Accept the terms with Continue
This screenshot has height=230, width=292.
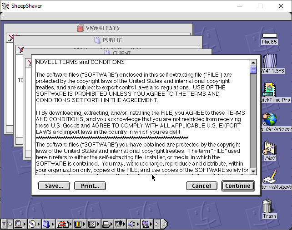(x=238, y=186)
